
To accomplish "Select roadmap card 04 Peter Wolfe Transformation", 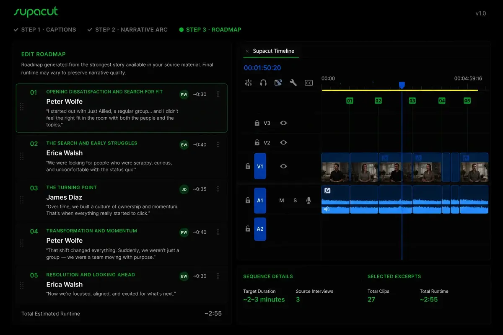I will tap(122, 244).
